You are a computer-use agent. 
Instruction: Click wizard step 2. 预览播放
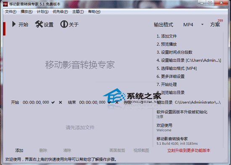(x=167, y=44)
